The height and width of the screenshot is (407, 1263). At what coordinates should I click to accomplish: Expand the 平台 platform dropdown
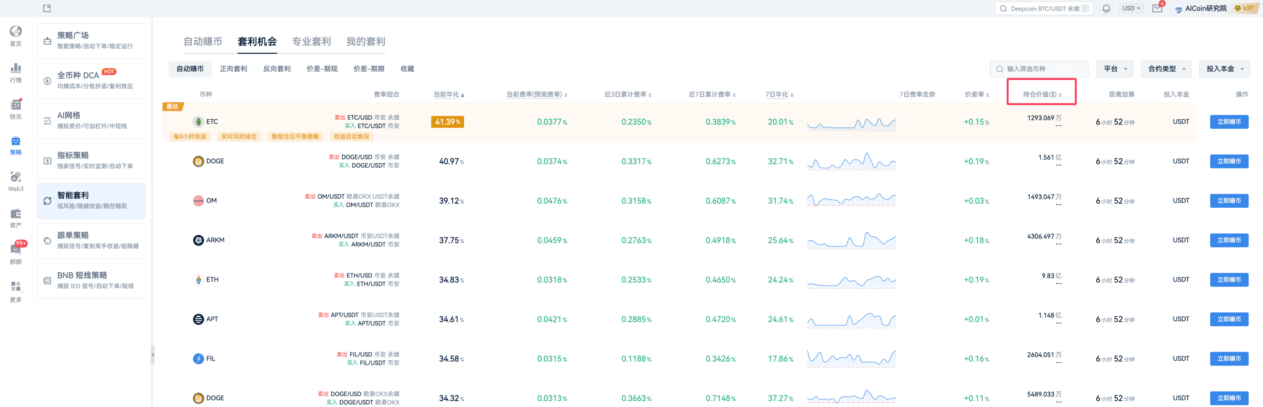[1114, 69]
